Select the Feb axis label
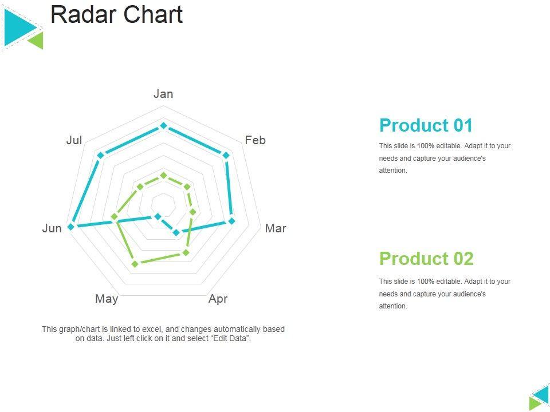 [x=255, y=140]
